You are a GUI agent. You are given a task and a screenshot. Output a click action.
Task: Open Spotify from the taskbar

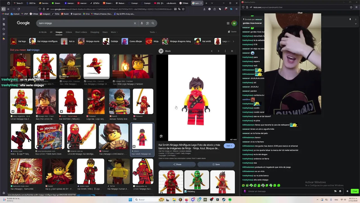pos(230,200)
